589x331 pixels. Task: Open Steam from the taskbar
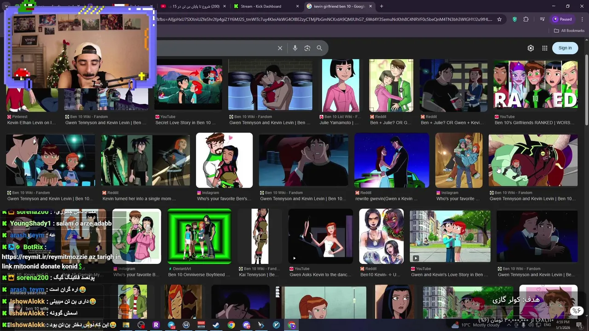point(216,325)
